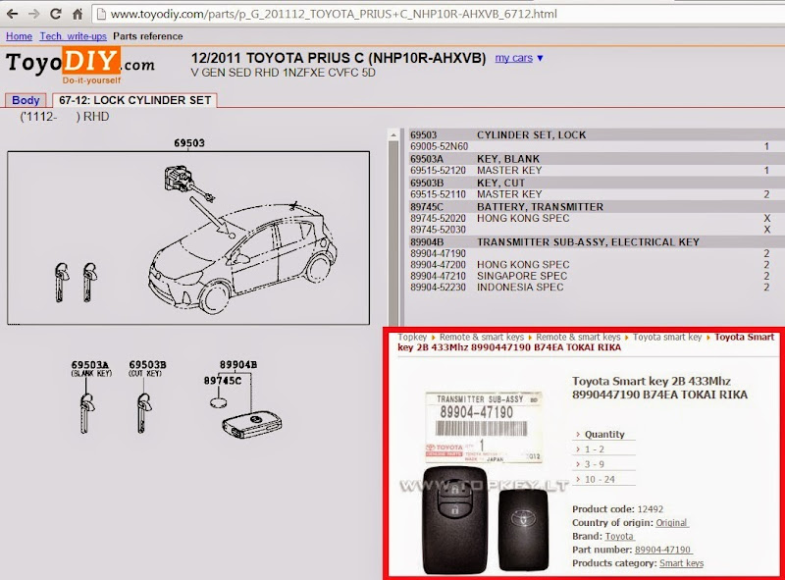The width and height of the screenshot is (785, 580).
Task: Open the Home link
Action: tap(19, 36)
